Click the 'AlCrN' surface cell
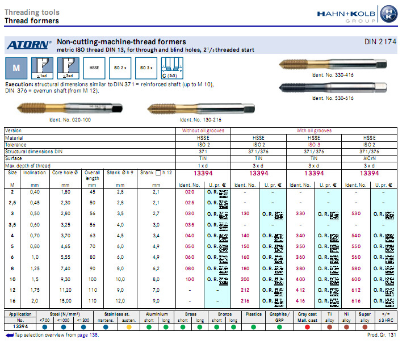The width and height of the screenshot is (415, 361). [370, 158]
